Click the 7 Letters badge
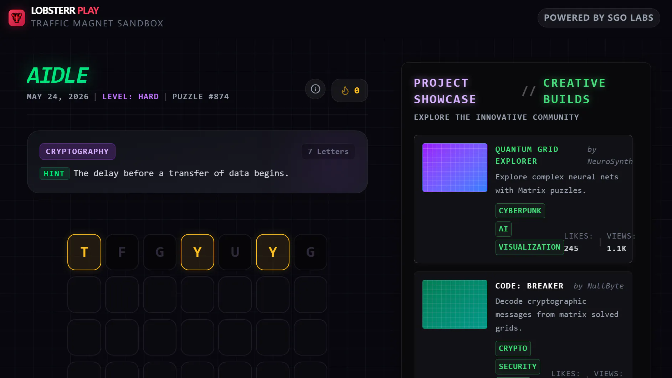The height and width of the screenshot is (378, 672). [328, 152]
